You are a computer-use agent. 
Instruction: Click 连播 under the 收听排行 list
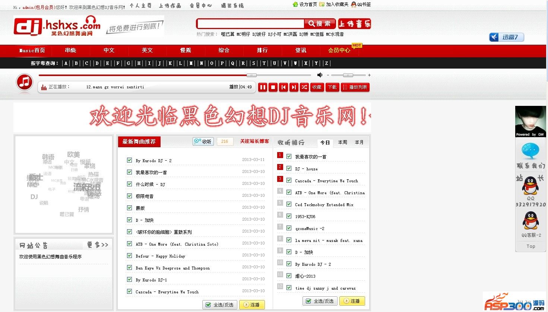[x=352, y=301]
